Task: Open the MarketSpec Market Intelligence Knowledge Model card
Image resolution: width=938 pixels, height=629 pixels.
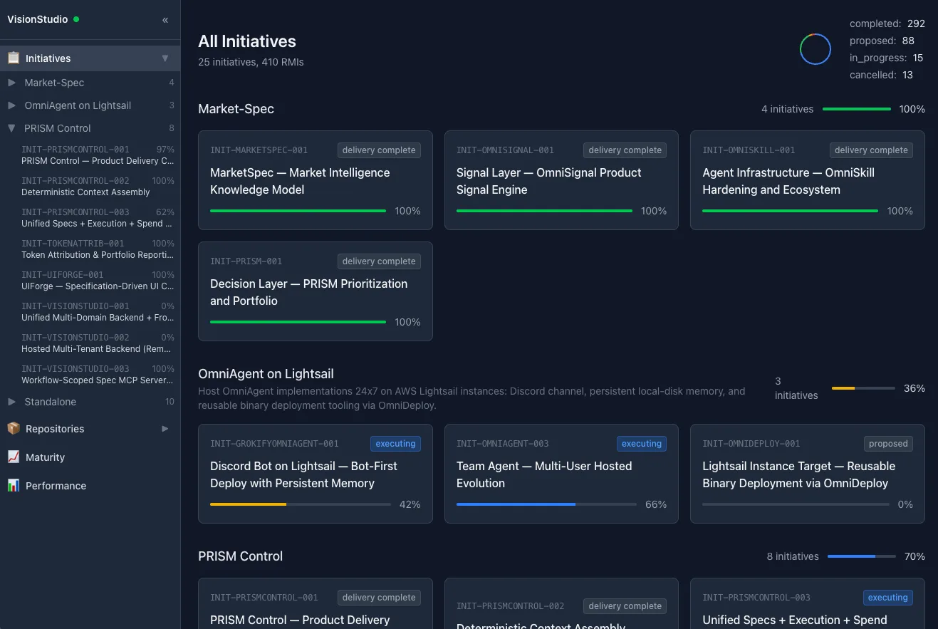Action: pos(316,180)
